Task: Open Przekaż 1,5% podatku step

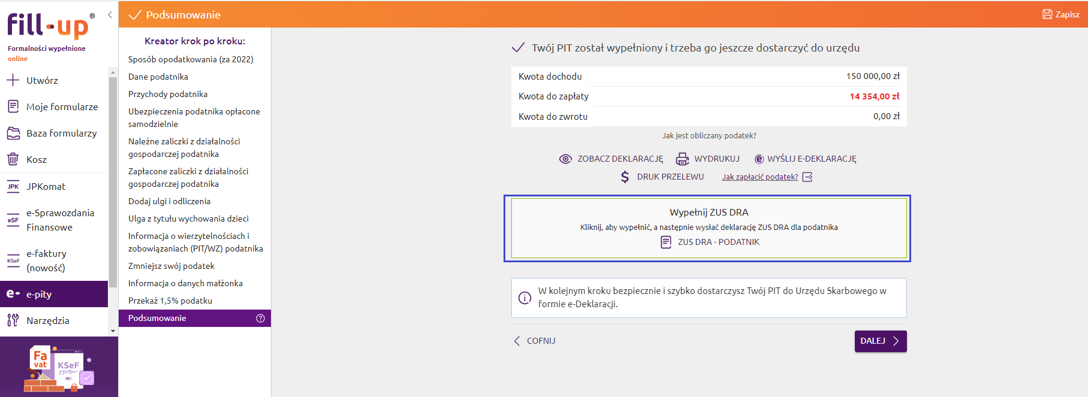Action: pyautogui.click(x=170, y=301)
